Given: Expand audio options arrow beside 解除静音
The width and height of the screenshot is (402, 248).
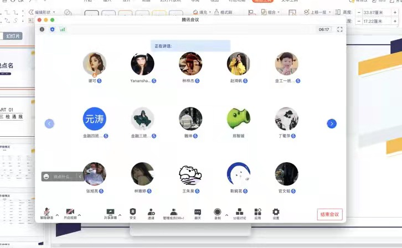Looking at the screenshot, I should (57, 215).
